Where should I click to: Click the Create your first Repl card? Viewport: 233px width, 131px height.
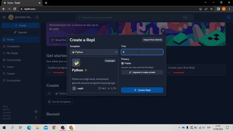(196, 70)
